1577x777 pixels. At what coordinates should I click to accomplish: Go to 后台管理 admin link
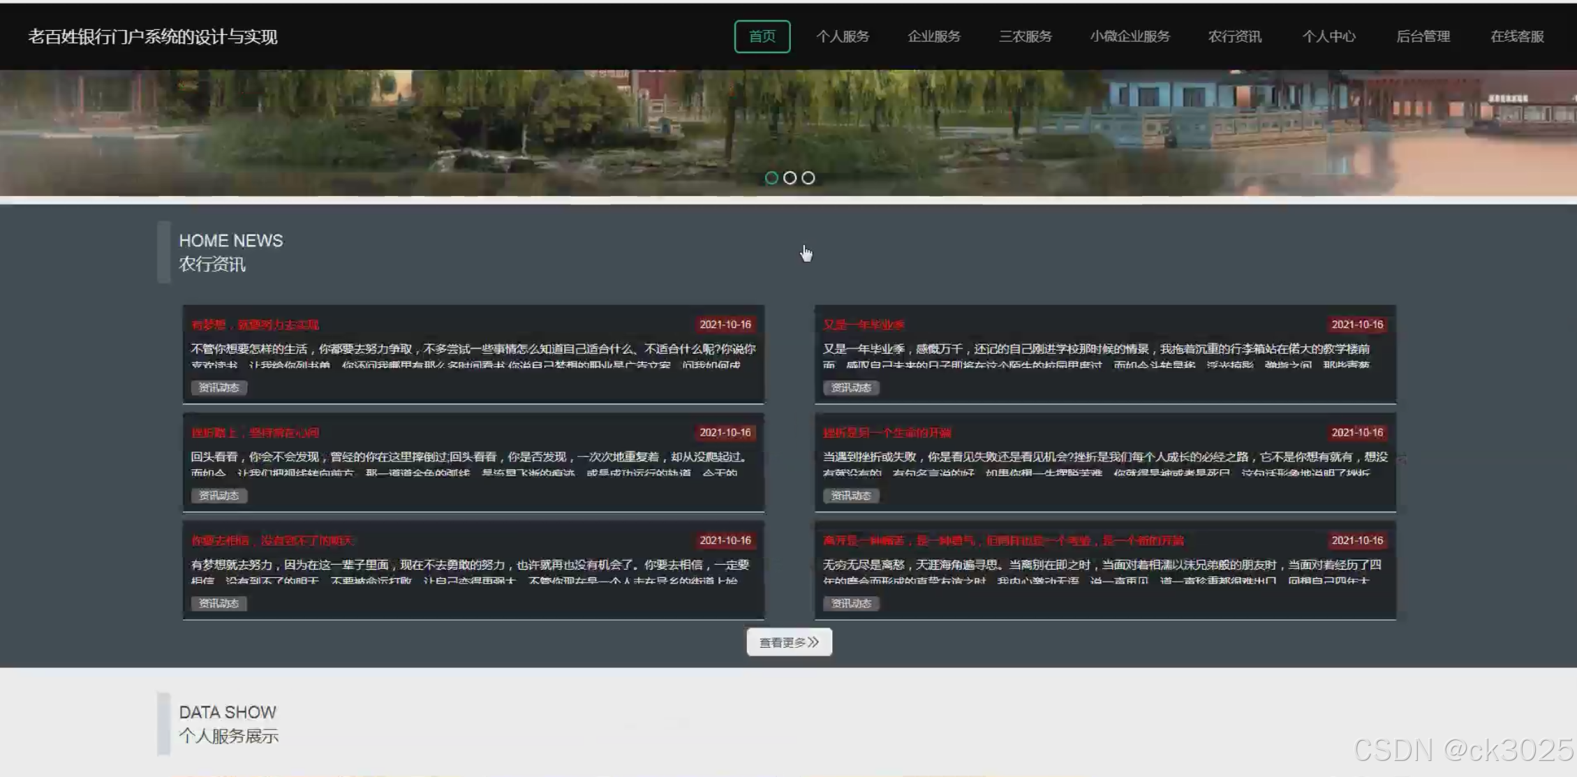tap(1423, 36)
